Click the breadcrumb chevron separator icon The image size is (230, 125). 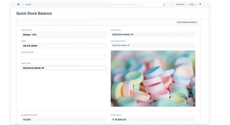[x=23, y=4]
